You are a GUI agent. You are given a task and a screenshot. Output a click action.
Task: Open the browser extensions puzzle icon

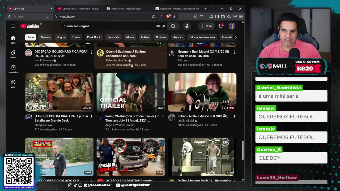pos(195,16)
